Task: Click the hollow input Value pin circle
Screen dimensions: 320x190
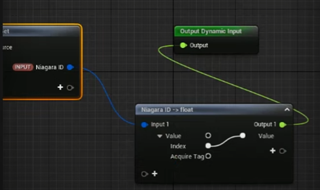Action: [208, 136]
